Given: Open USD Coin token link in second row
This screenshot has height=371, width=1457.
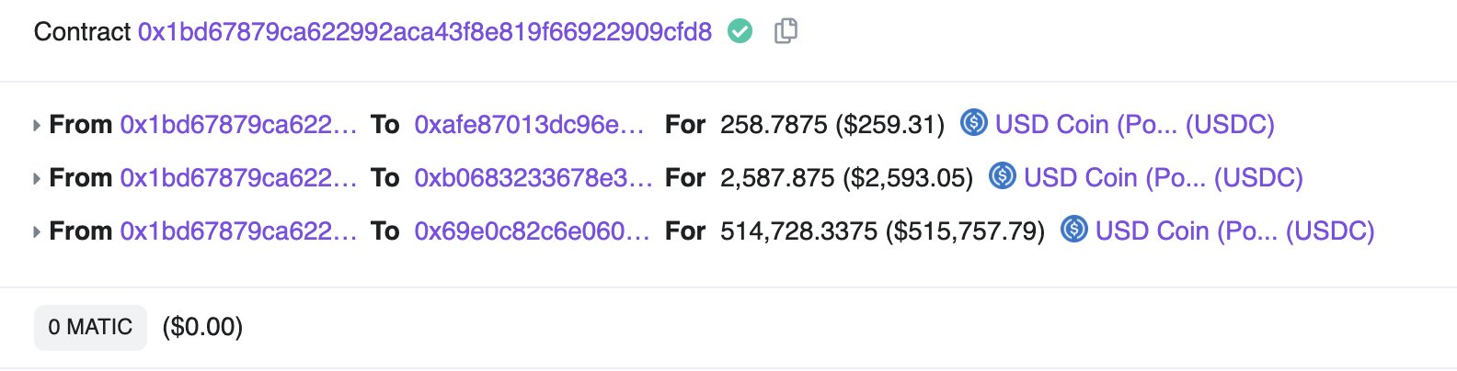Looking at the screenshot, I should point(1163,177).
